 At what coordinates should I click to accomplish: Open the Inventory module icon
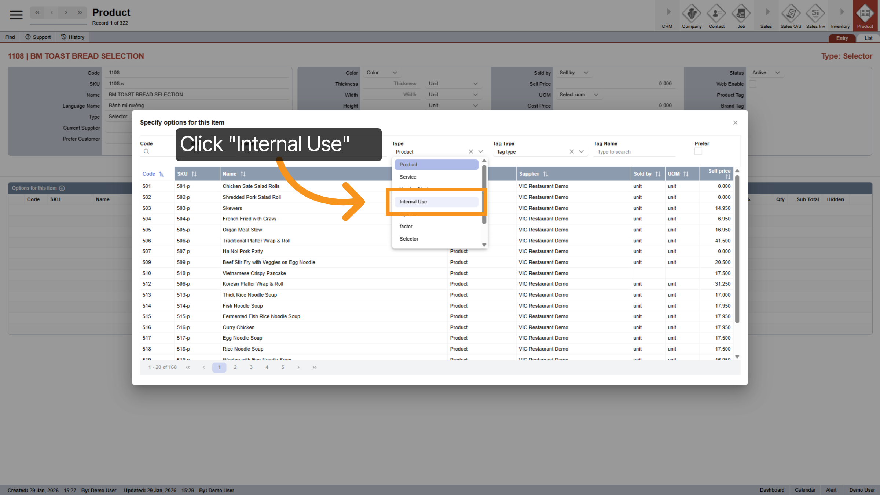point(840,15)
